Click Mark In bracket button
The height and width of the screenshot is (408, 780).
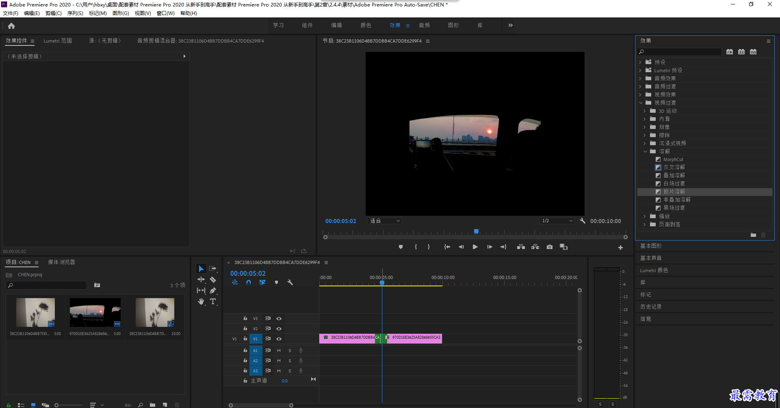(x=416, y=247)
